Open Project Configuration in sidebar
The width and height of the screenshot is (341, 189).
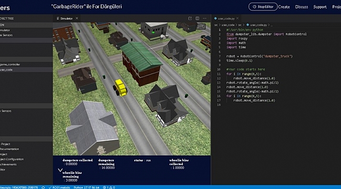(12, 159)
